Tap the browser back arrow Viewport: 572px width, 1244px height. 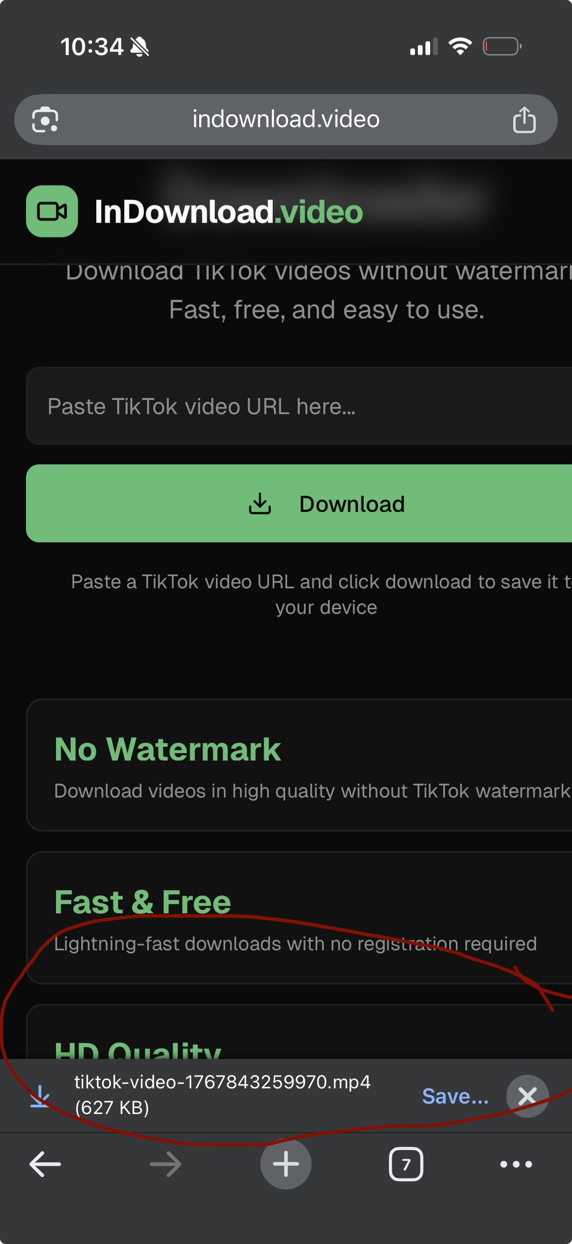pos(45,1164)
